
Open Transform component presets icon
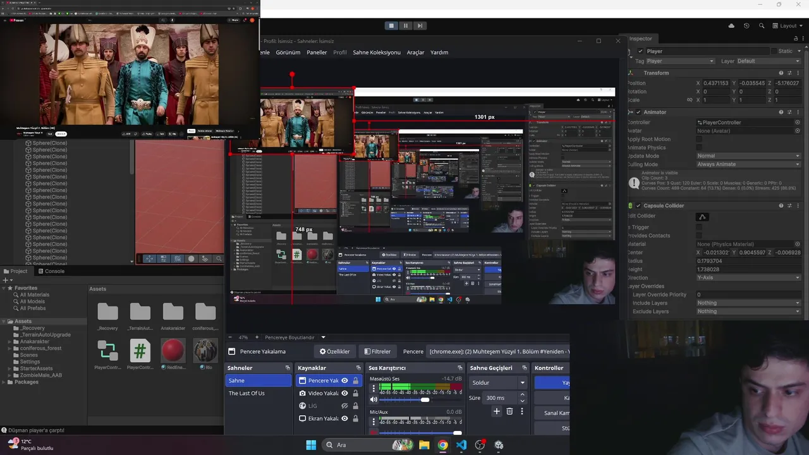pyautogui.click(x=789, y=73)
